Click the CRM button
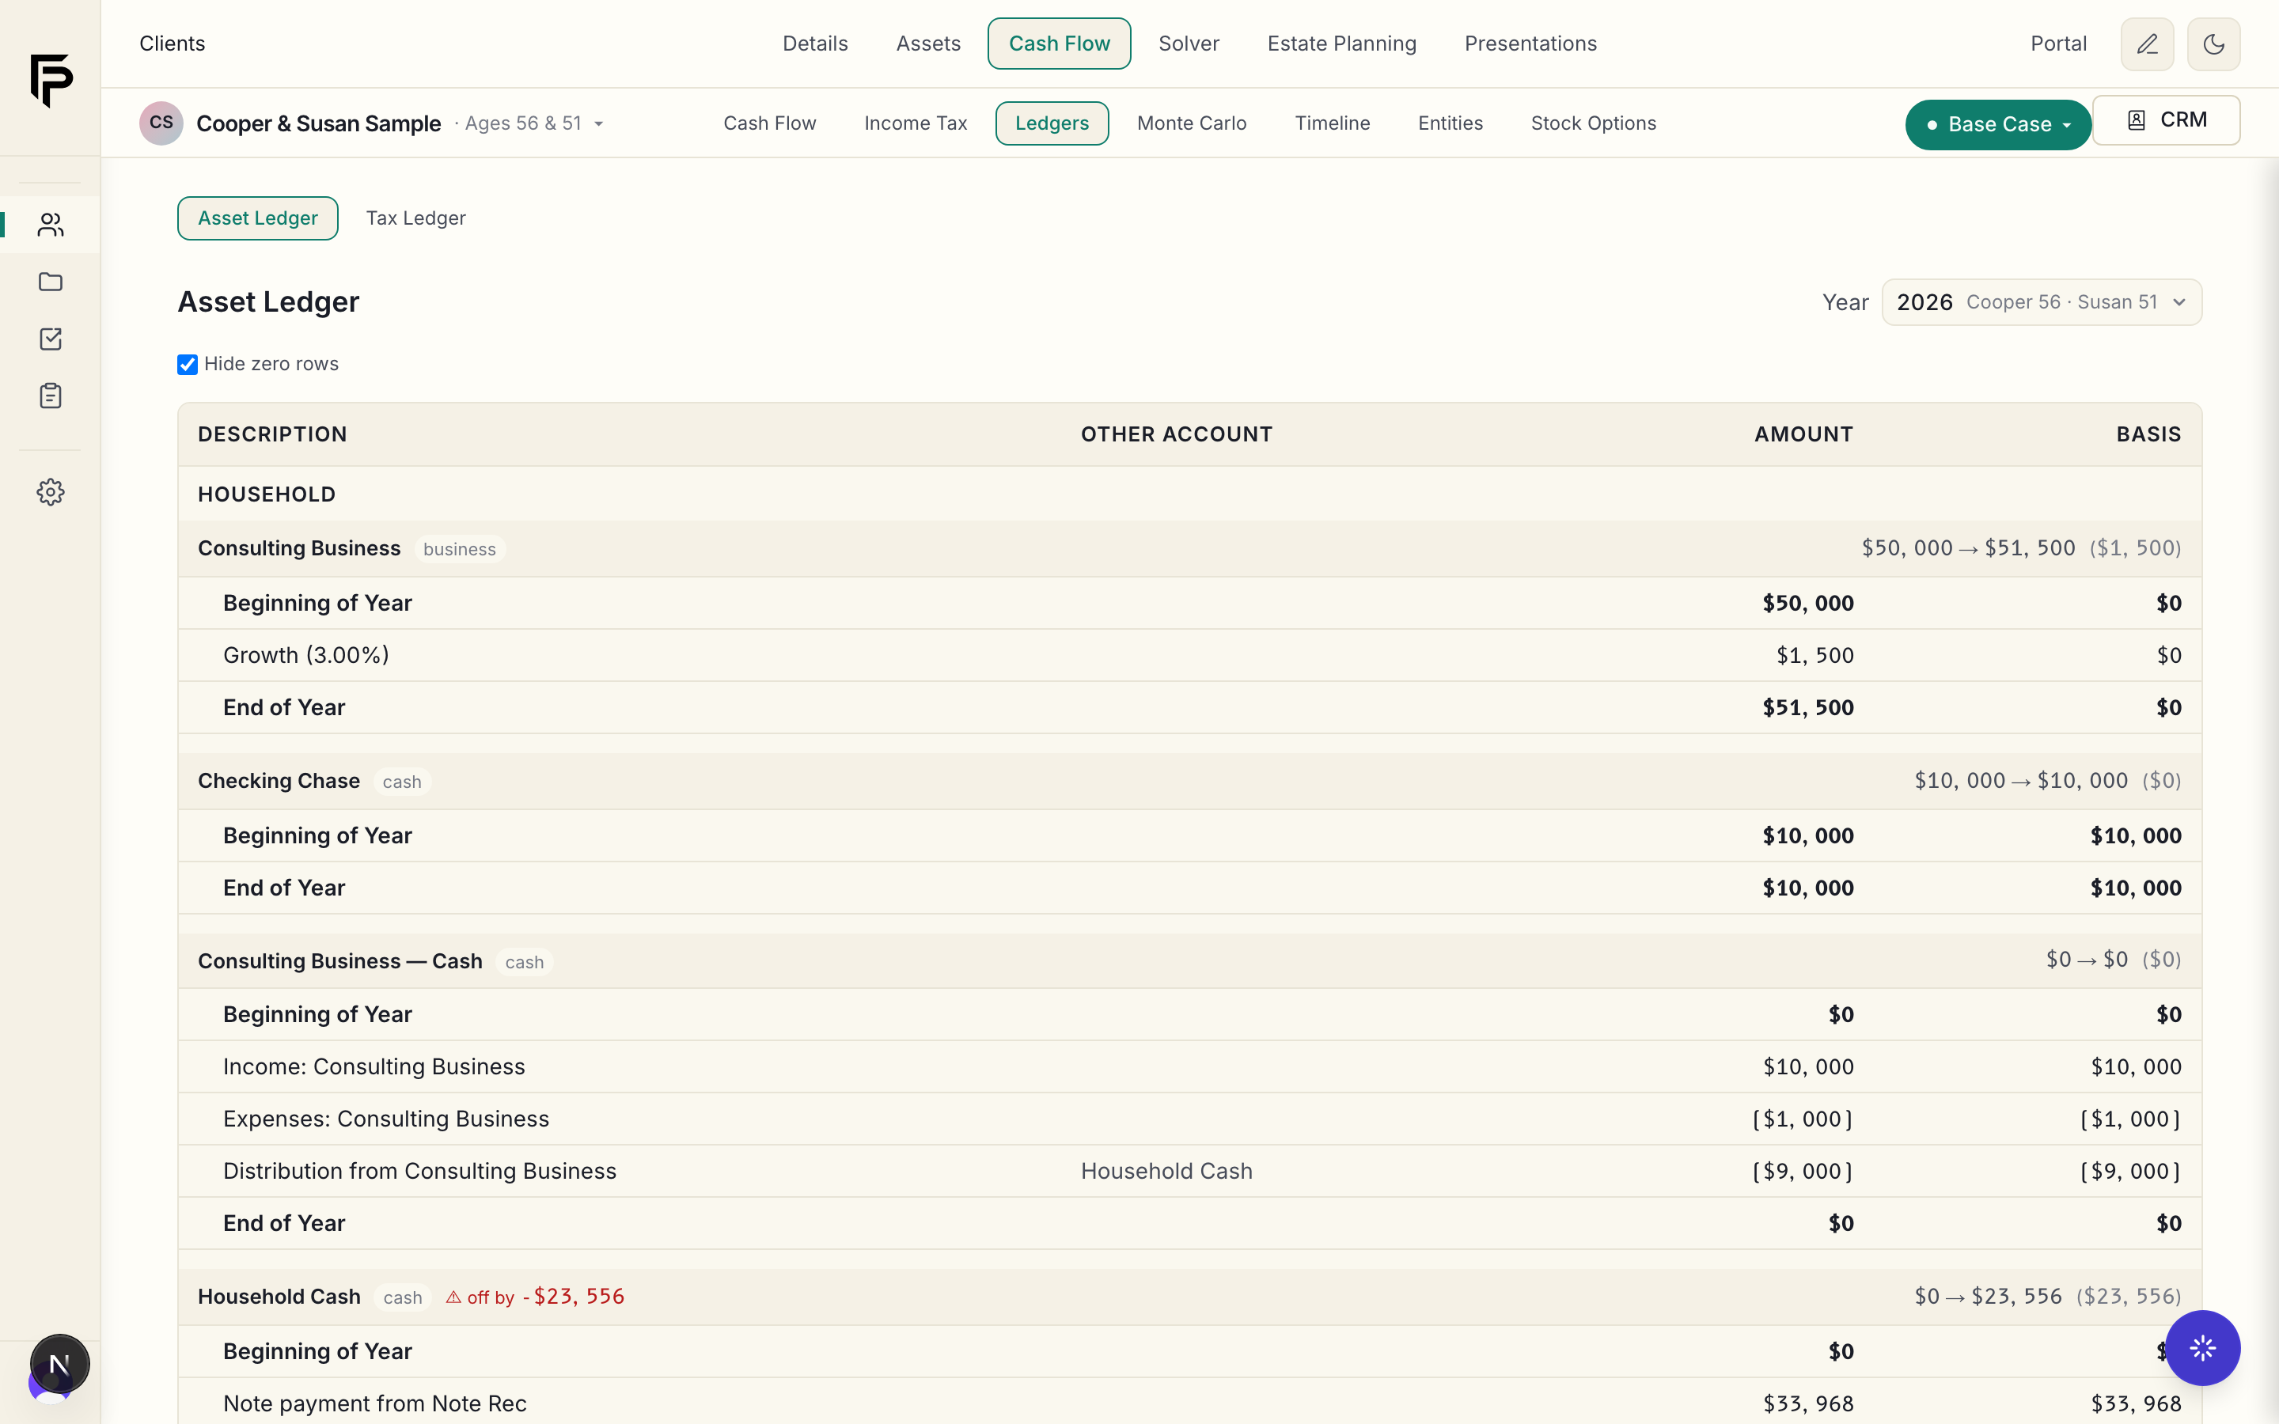2279x1424 pixels. point(2166,120)
